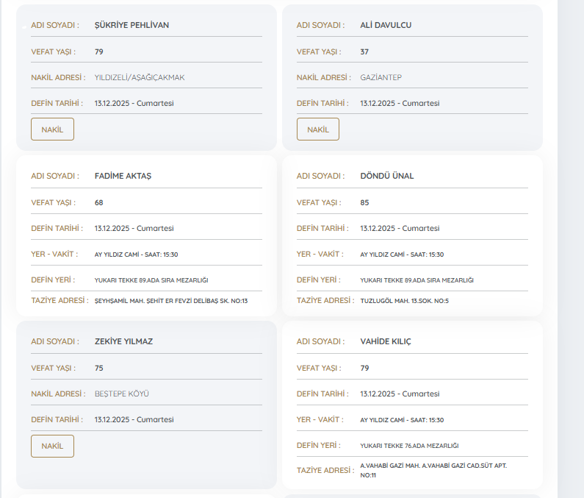584x498 pixels.
Task: Click Fadime Aktaş's ŞEYHŞAMİL MAH. condolence address
Action: click(171, 301)
